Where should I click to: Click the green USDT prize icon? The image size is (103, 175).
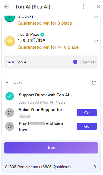pos(10,18)
